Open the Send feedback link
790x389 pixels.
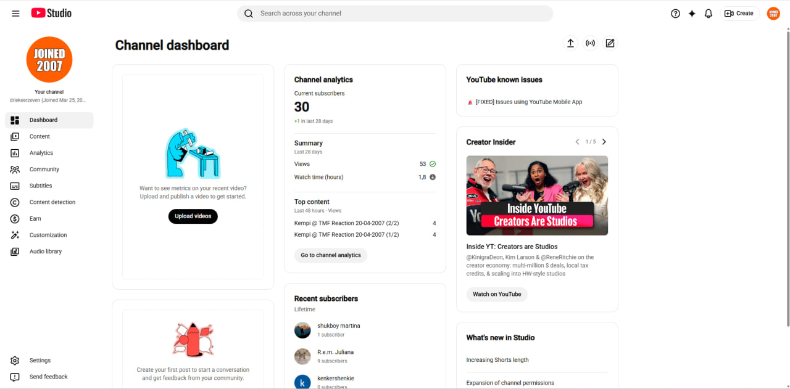(49, 377)
